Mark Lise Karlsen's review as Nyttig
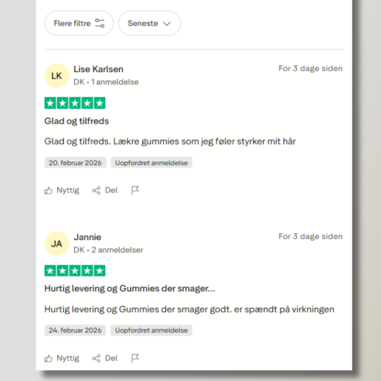The height and width of the screenshot is (381, 381). 62,190
